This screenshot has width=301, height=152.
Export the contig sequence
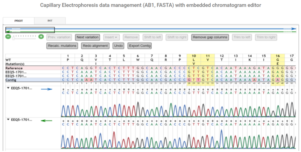click(140, 46)
